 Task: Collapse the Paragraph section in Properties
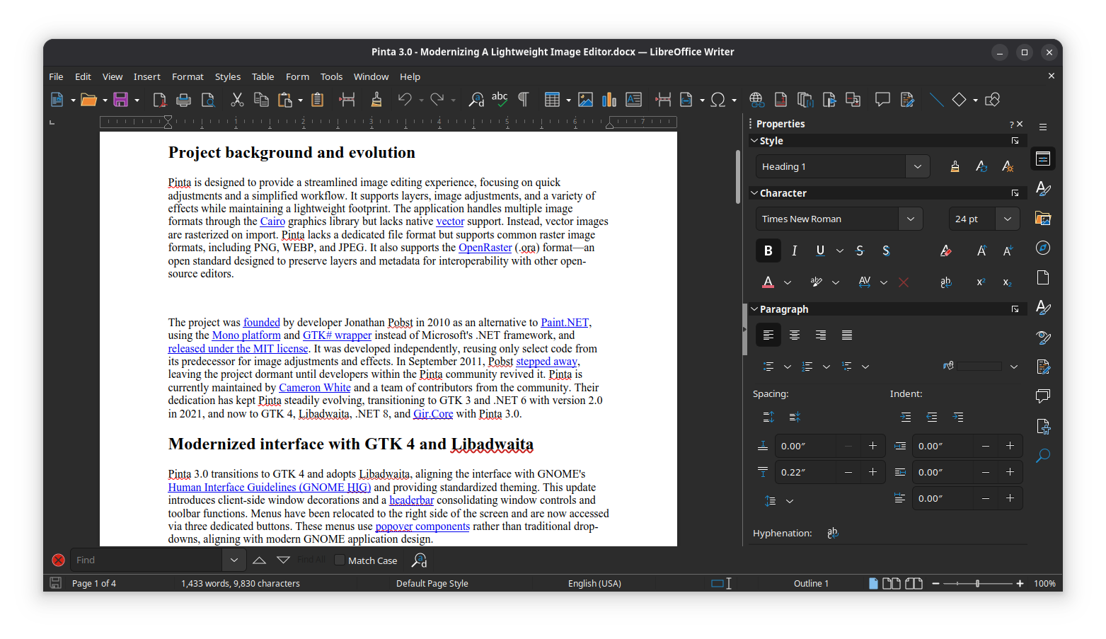pyautogui.click(x=754, y=309)
